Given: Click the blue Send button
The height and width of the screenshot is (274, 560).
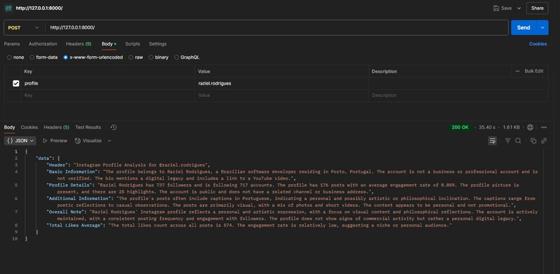Looking at the screenshot, I should coord(524,28).
